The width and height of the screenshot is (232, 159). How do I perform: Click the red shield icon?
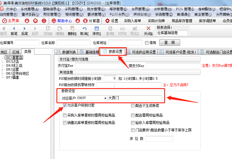[44, 21]
